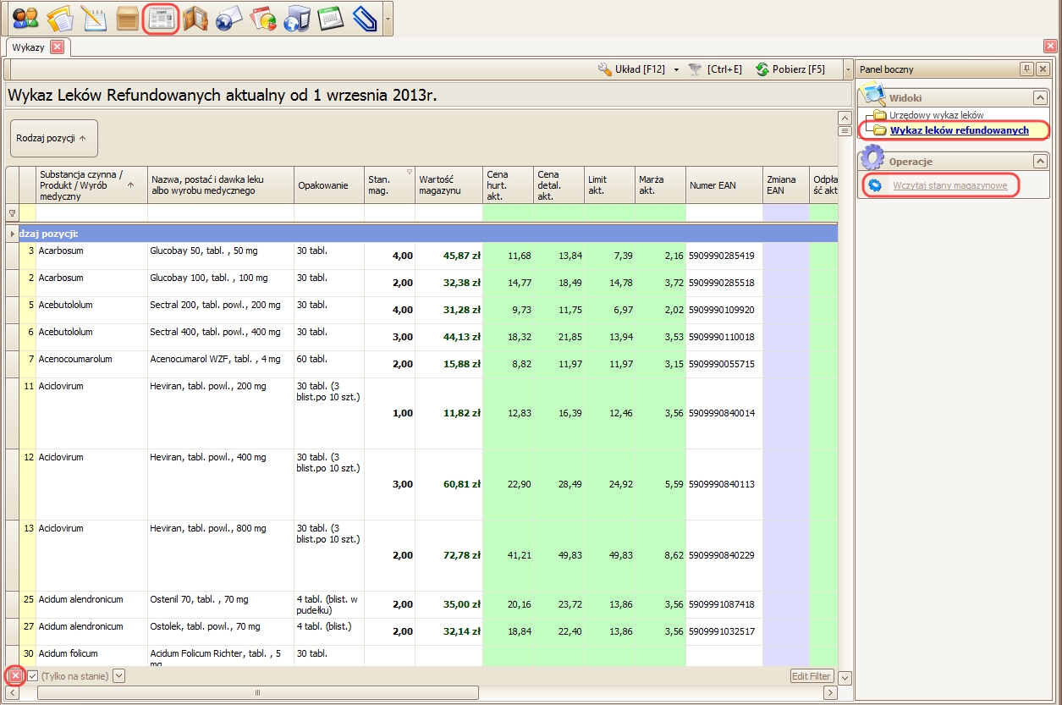Select the Wykazy tab
1062x705 pixels.
click(28, 47)
